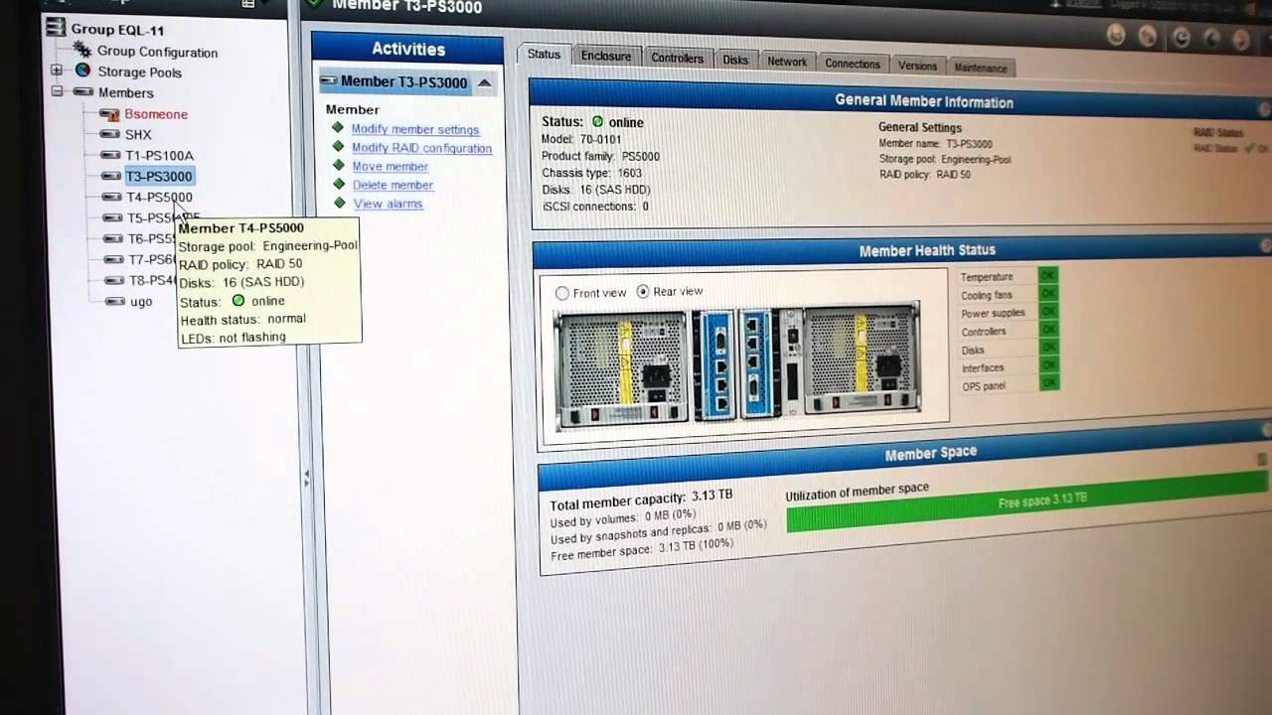This screenshot has height=715, width=1272.
Task: Click the Member Health Status header
Action: coord(903,250)
